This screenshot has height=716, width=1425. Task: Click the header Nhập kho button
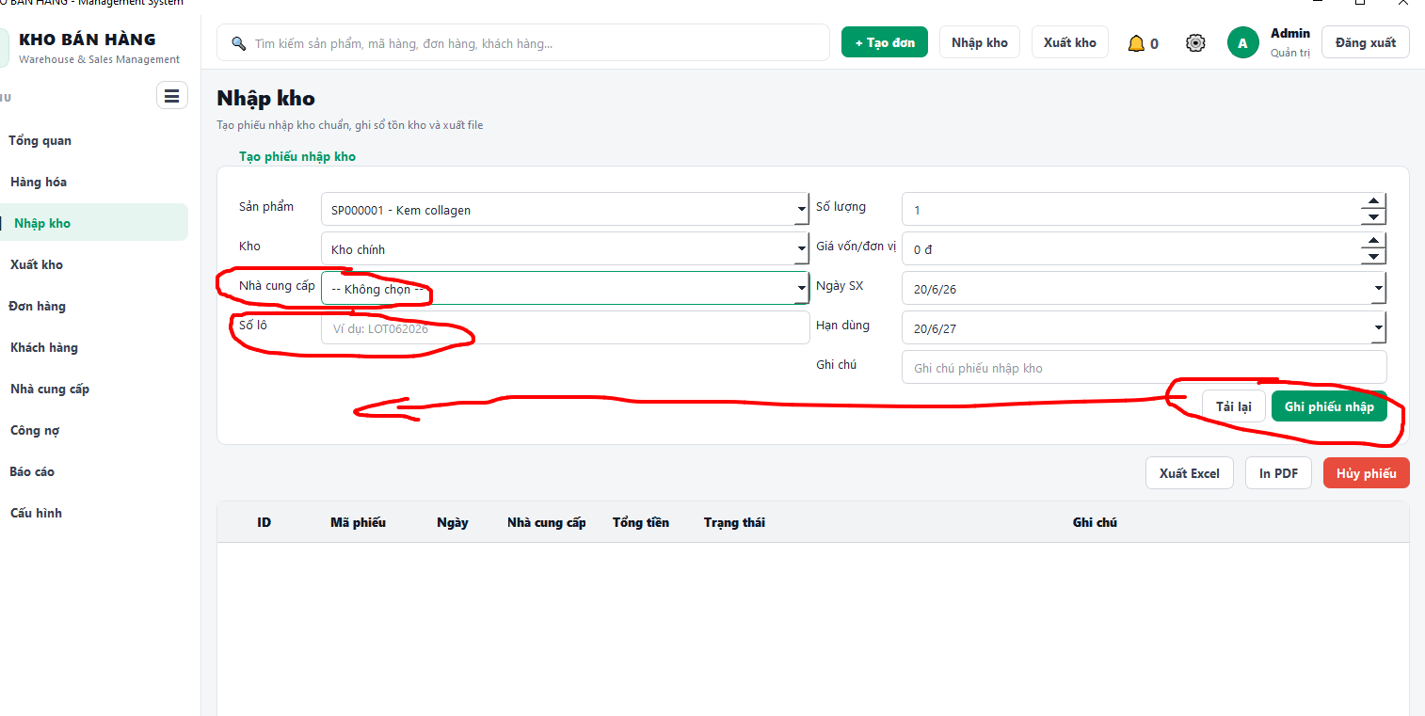(979, 42)
